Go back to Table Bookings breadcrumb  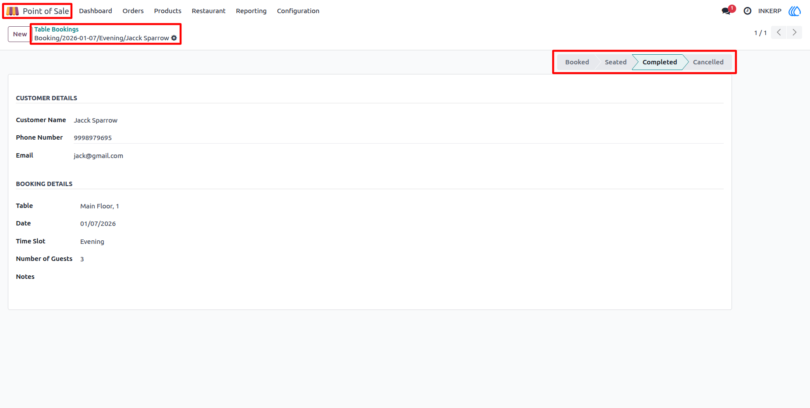pyautogui.click(x=57, y=29)
